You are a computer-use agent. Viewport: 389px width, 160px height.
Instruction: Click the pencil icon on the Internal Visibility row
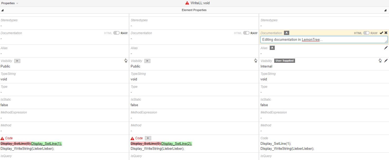pos(386,60)
